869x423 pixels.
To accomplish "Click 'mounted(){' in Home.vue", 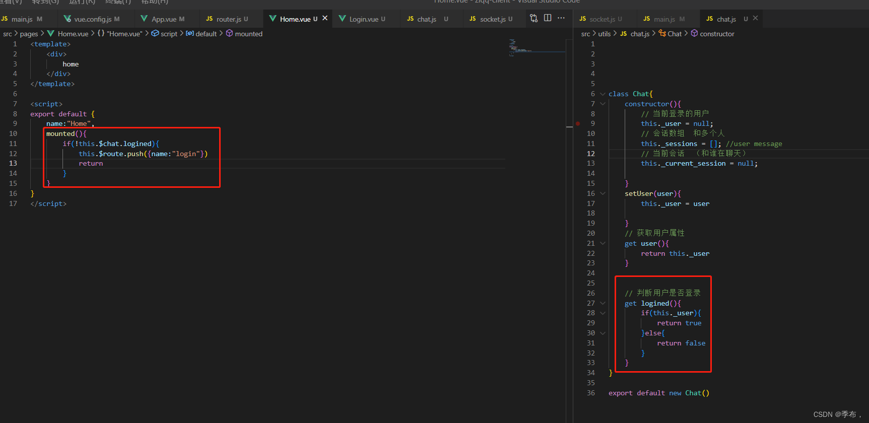I will click(x=66, y=133).
